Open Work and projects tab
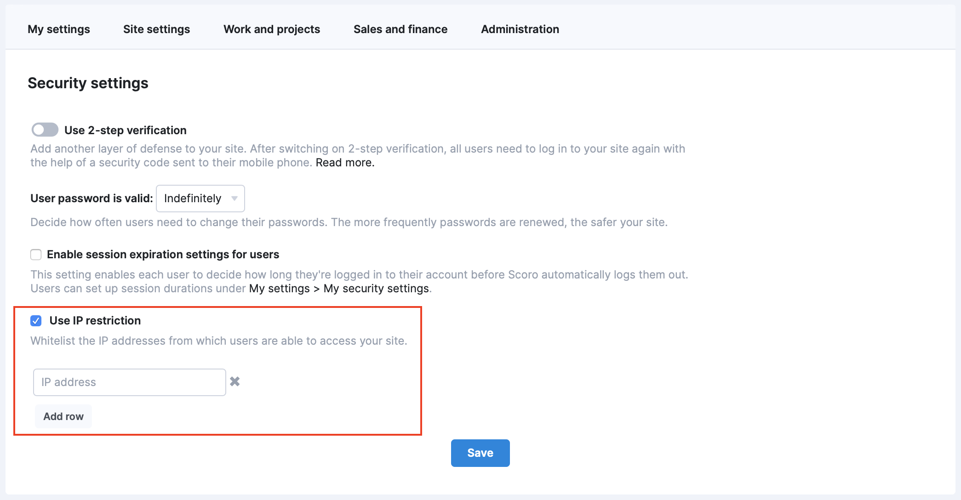 (272, 29)
